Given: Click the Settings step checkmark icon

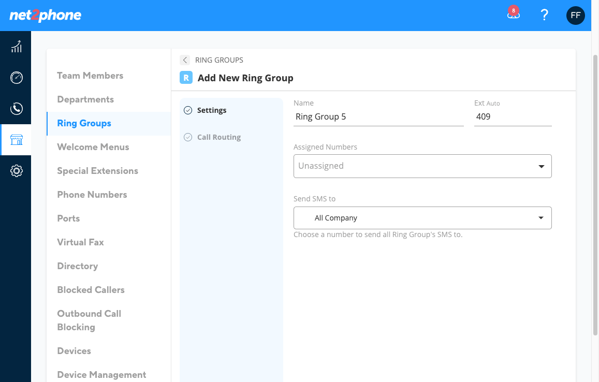Looking at the screenshot, I should (188, 110).
